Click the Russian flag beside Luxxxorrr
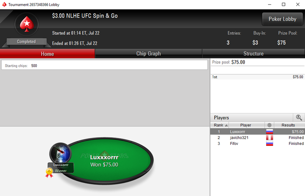The width and height of the screenshot is (305, 196). [x=270, y=132]
